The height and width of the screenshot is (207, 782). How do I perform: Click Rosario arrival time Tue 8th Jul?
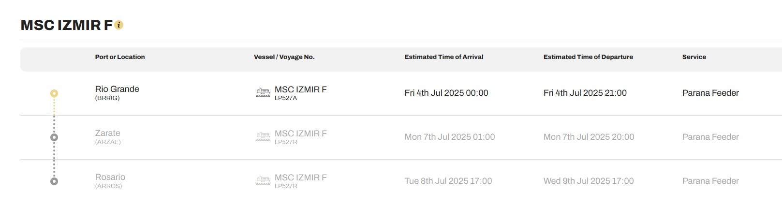click(448, 181)
